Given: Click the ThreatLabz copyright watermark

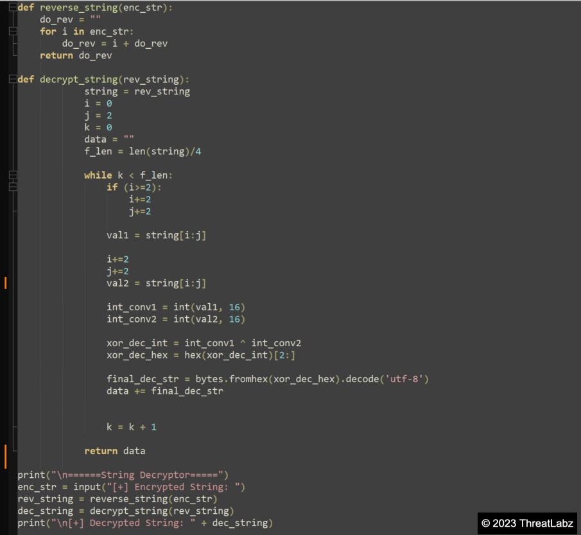Looking at the screenshot, I should pos(526,523).
